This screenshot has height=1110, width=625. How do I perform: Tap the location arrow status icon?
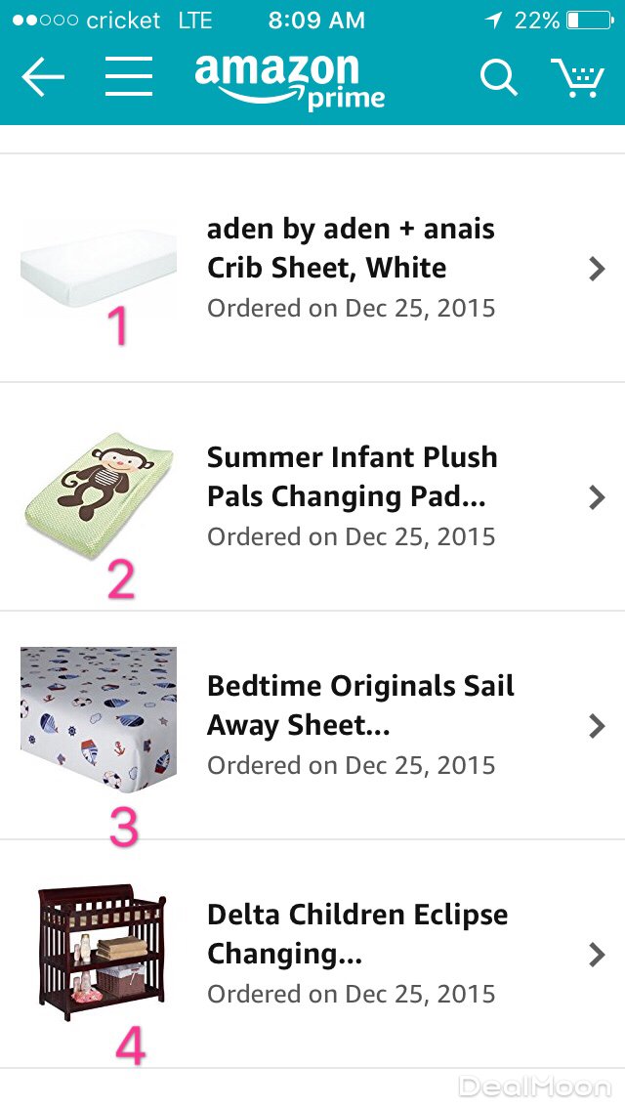point(494,21)
